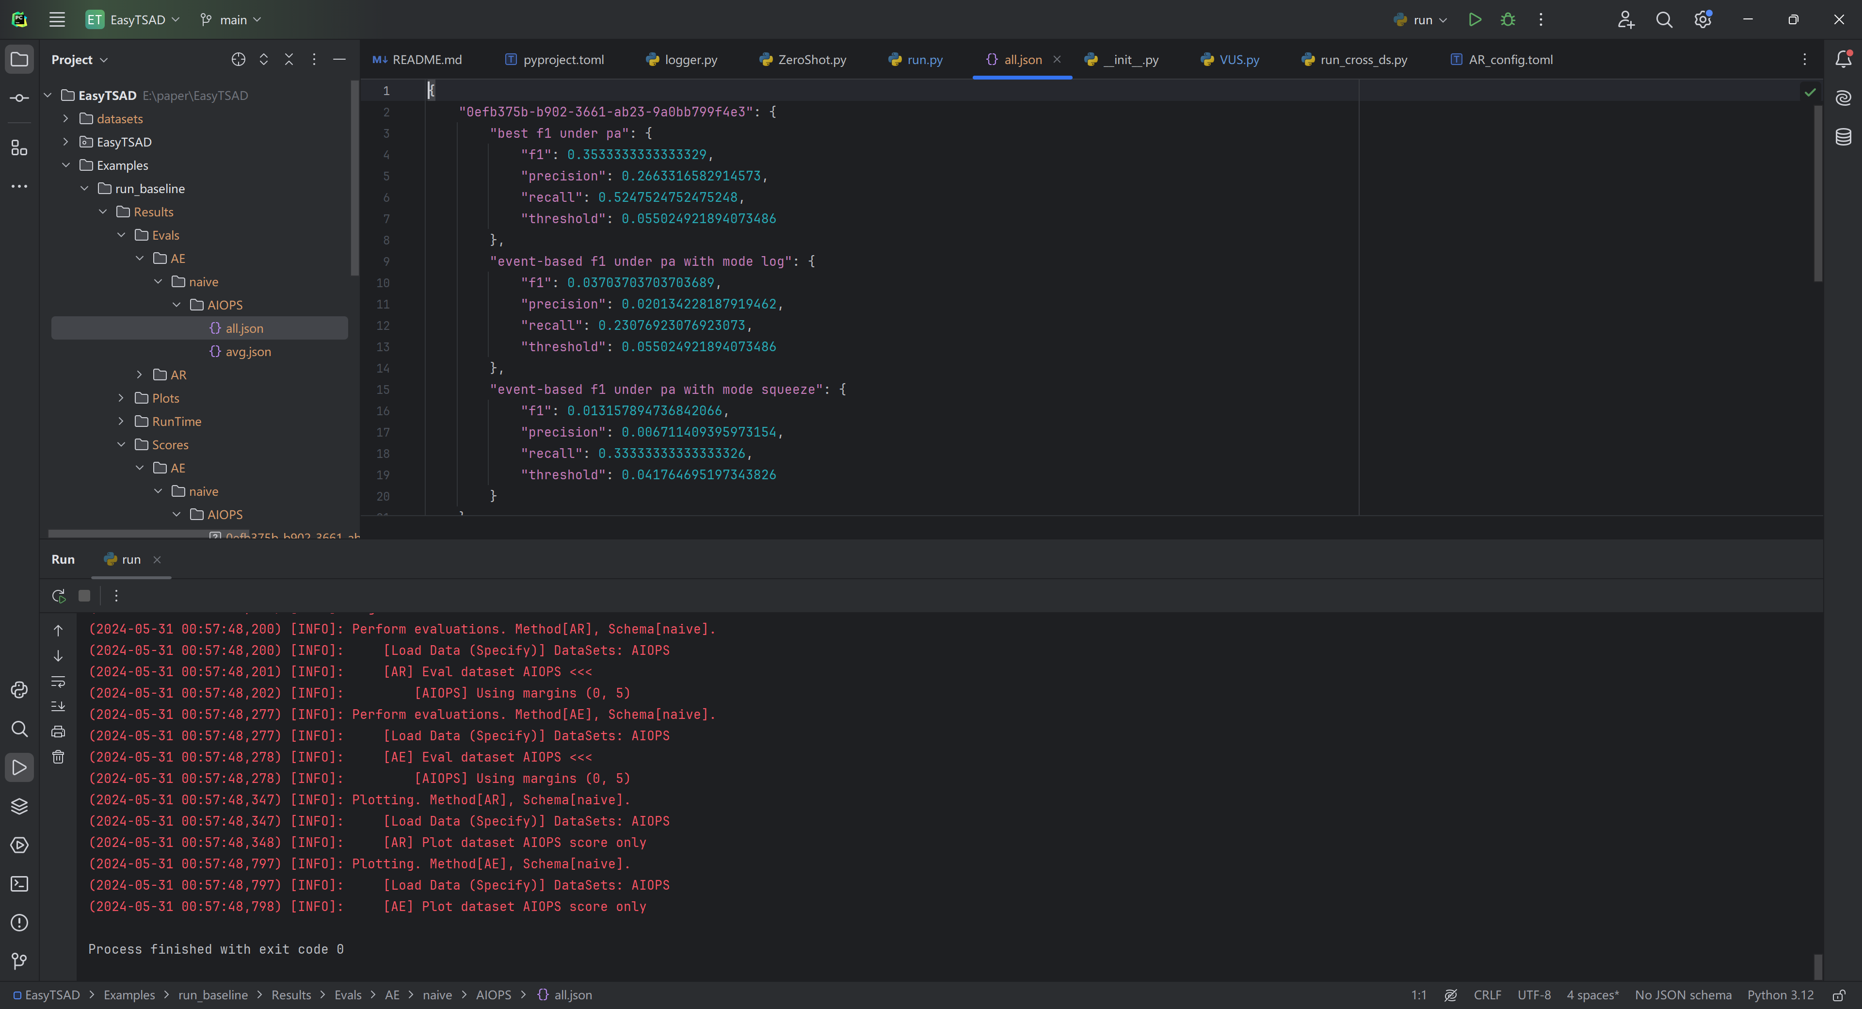Collapse the Scores folder
Viewport: 1862px width, 1009px height.
tap(121, 445)
